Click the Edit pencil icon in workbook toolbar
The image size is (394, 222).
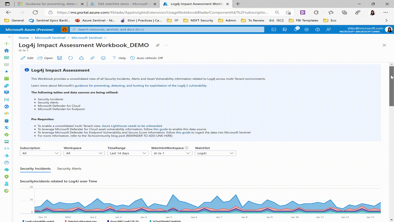coord(27,58)
